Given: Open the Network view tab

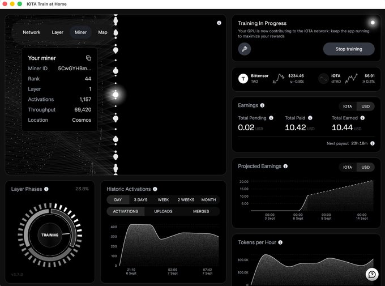Looking at the screenshot, I should tap(32, 32).
